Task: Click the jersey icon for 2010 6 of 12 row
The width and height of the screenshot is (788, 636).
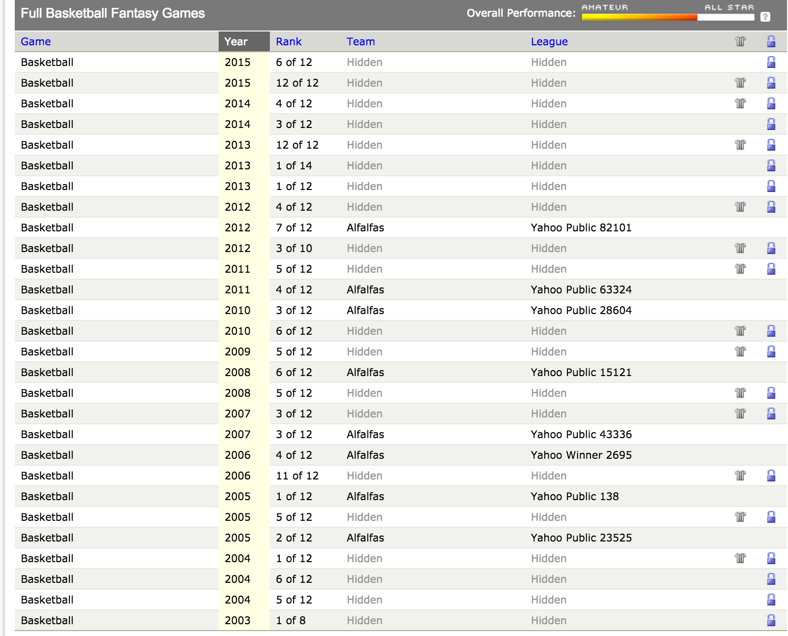Action: [740, 331]
